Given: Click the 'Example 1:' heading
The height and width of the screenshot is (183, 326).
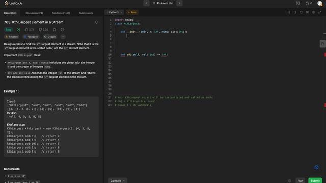Looking at the screenshot, I should pyautogui.click(x=11, y=91).
